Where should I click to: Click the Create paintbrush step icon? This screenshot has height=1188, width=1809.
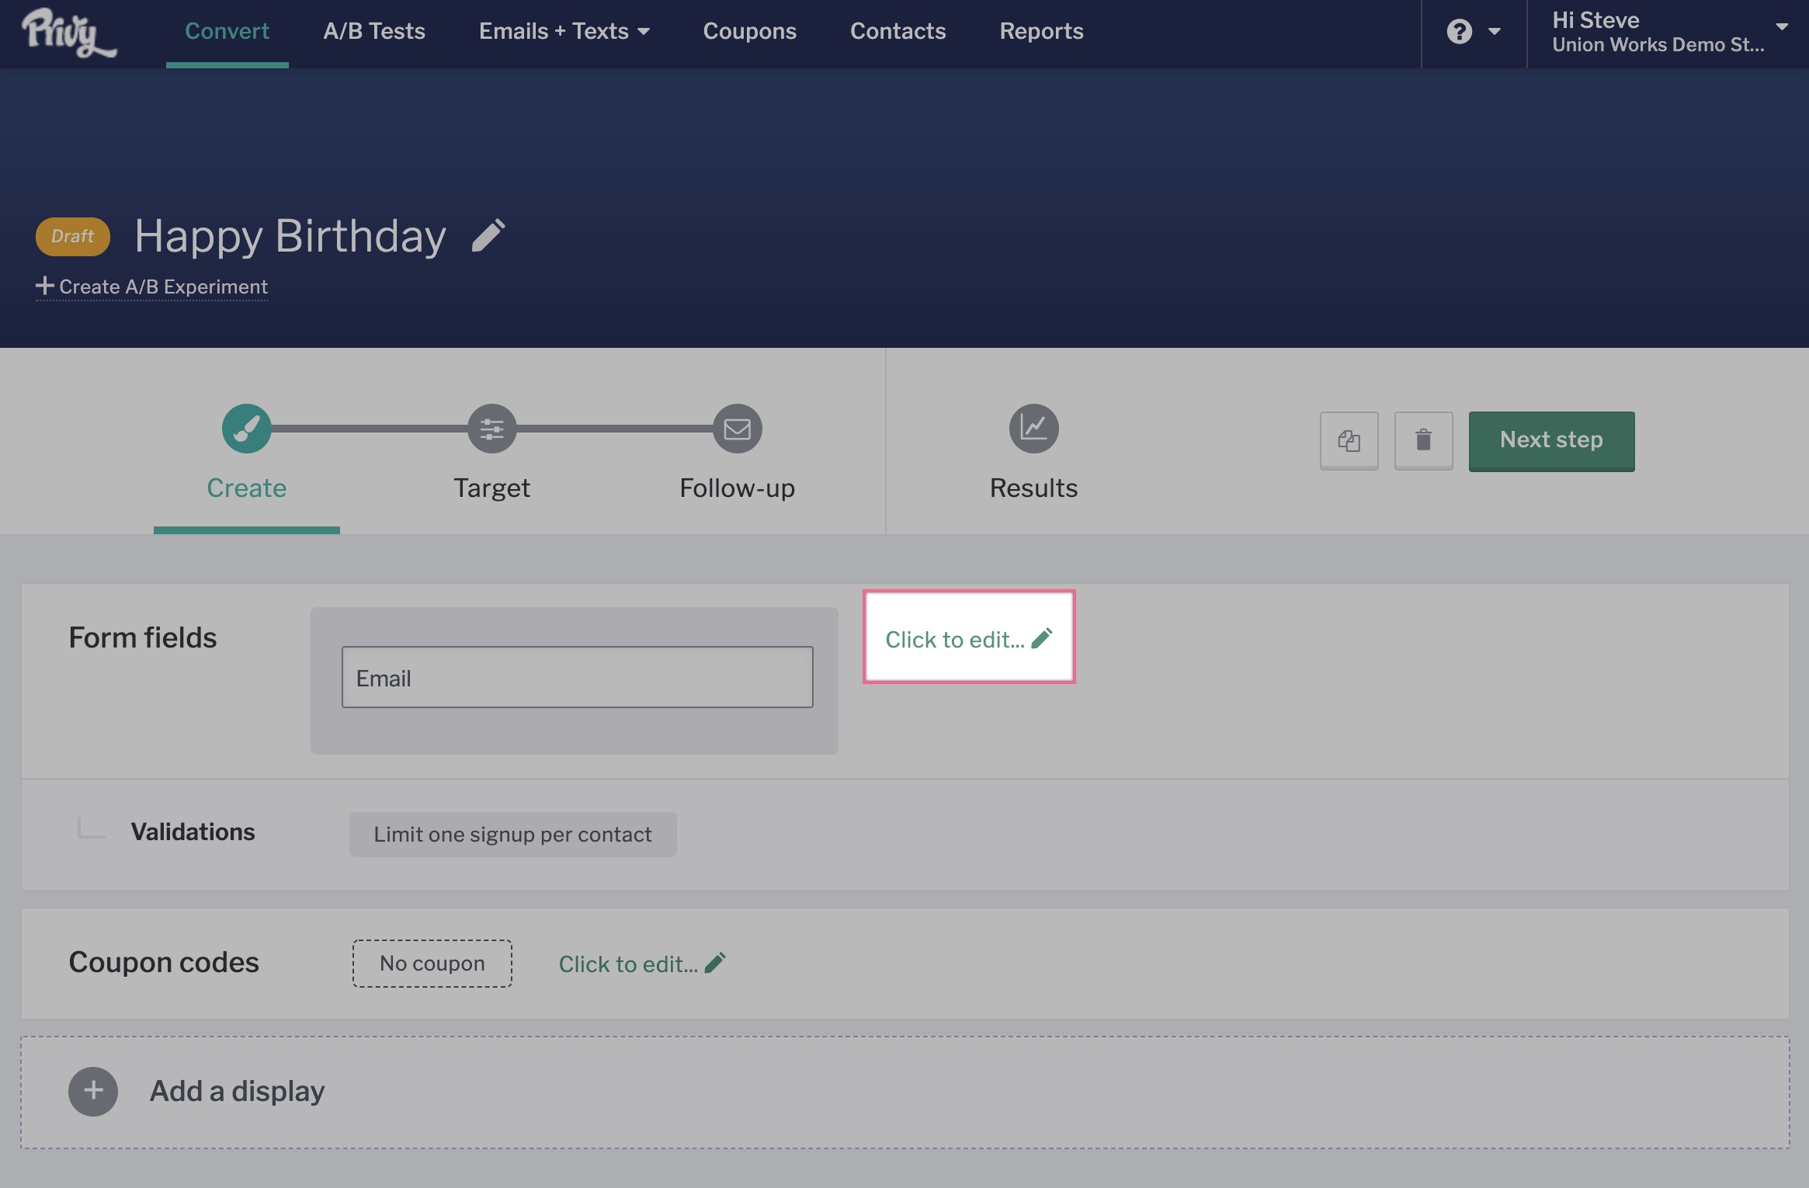coord(246,429)
